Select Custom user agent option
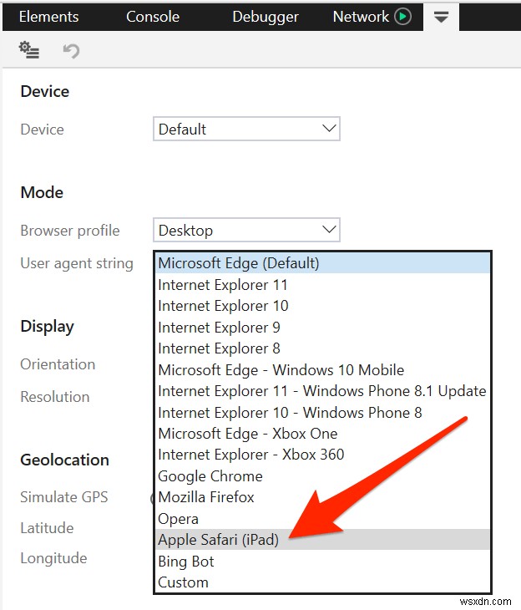521x610 pixels. click(x=323, y=582)
